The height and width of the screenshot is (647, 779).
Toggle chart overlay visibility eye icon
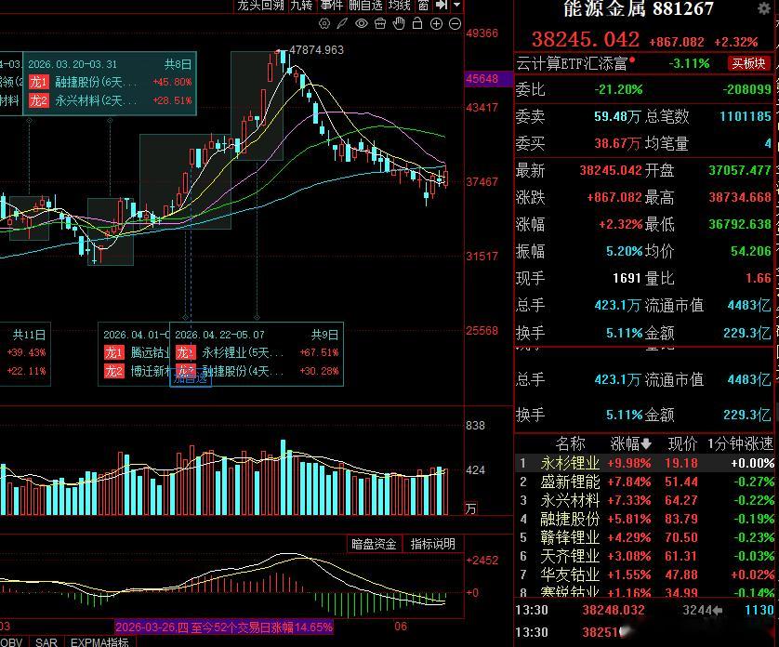pyautogui.click(x=362, y=23)
